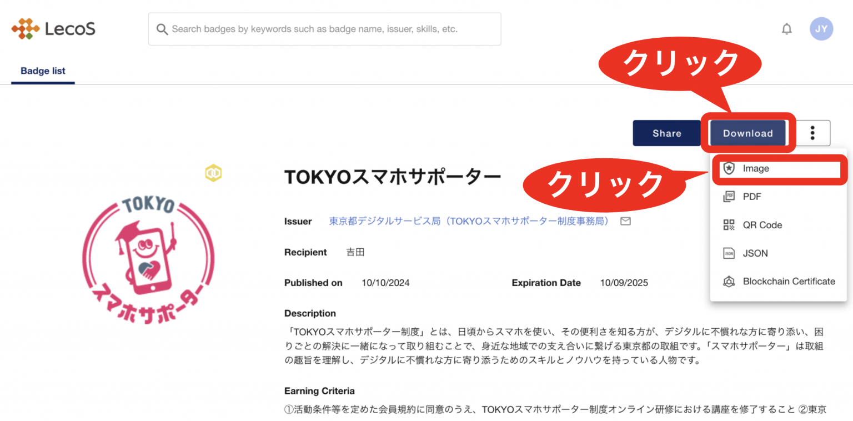Choose Blockchain Certificate from the menu
This screenshot has height=421, width=853.
[789, 282]
